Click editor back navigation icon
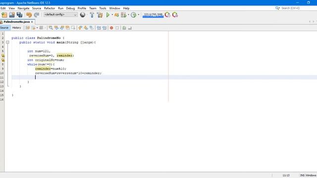Viewport: 317px width, 178px height. click(x=33, y=28)
